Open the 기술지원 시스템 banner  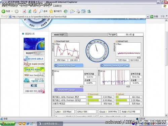34,80
